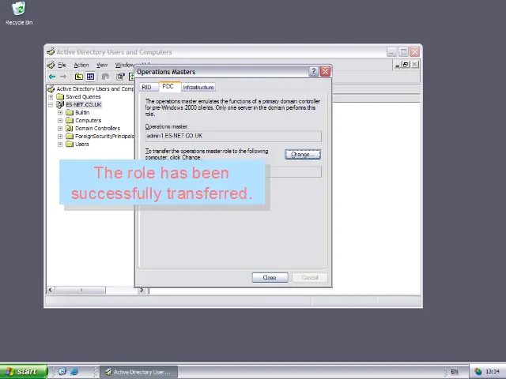506x379 pixels.
Task: Expand the Builtin node
Action: pos(60,112)
